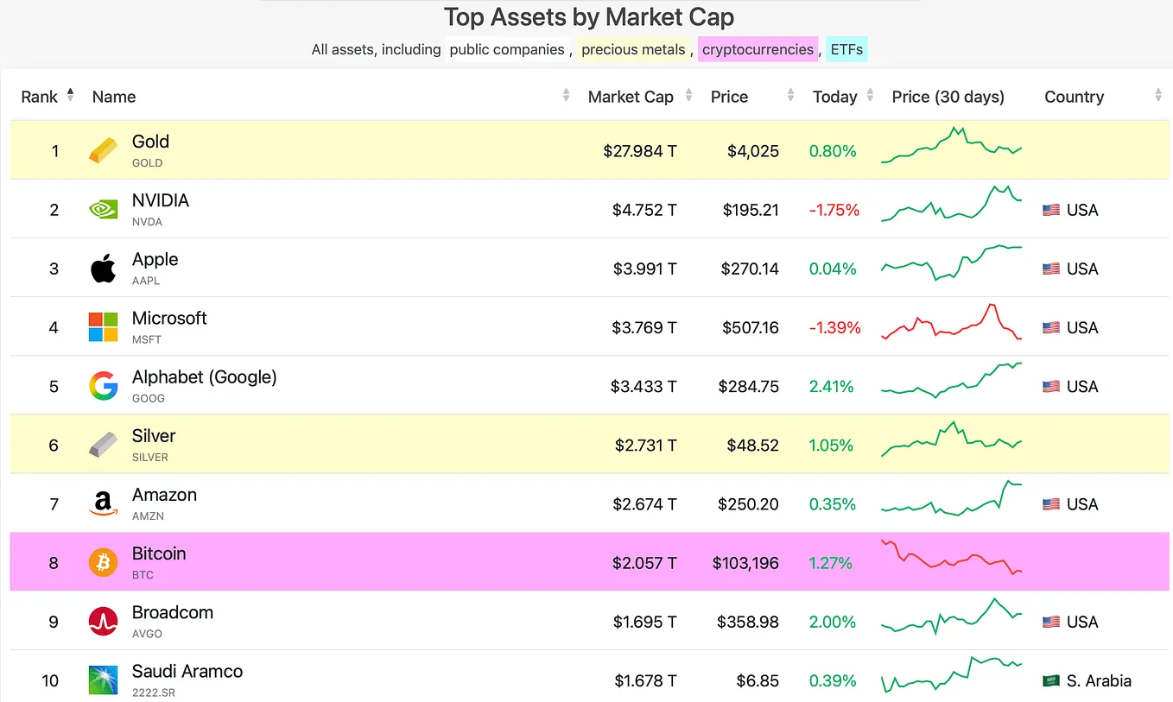
Task: Click Silver price $48.52
Action: click(x=751, y=446)
